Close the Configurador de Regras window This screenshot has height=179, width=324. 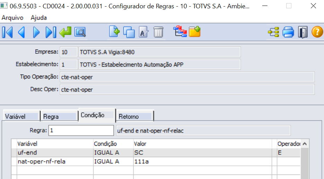click(x=313, y=6)
